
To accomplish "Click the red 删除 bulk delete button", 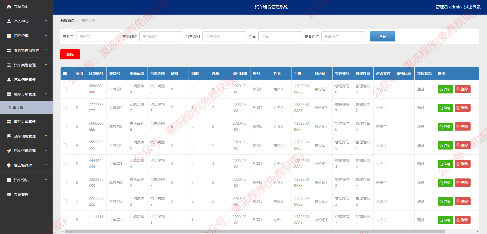I will pos(70,54).
